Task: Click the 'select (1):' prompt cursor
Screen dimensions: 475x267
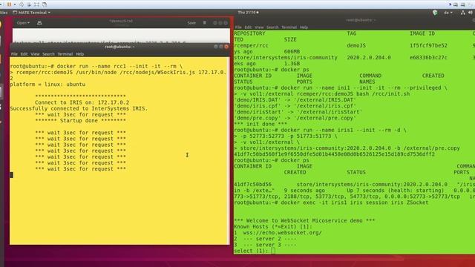Action: pos(273,251)
